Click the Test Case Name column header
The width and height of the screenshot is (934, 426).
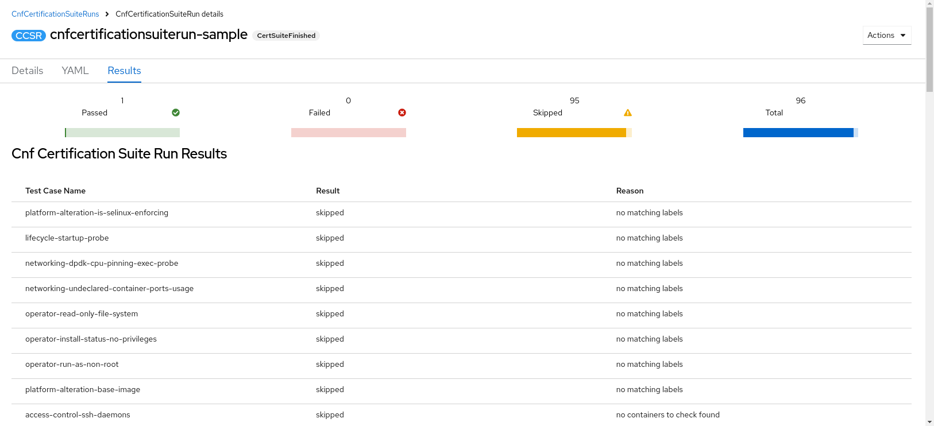[55, 191]
